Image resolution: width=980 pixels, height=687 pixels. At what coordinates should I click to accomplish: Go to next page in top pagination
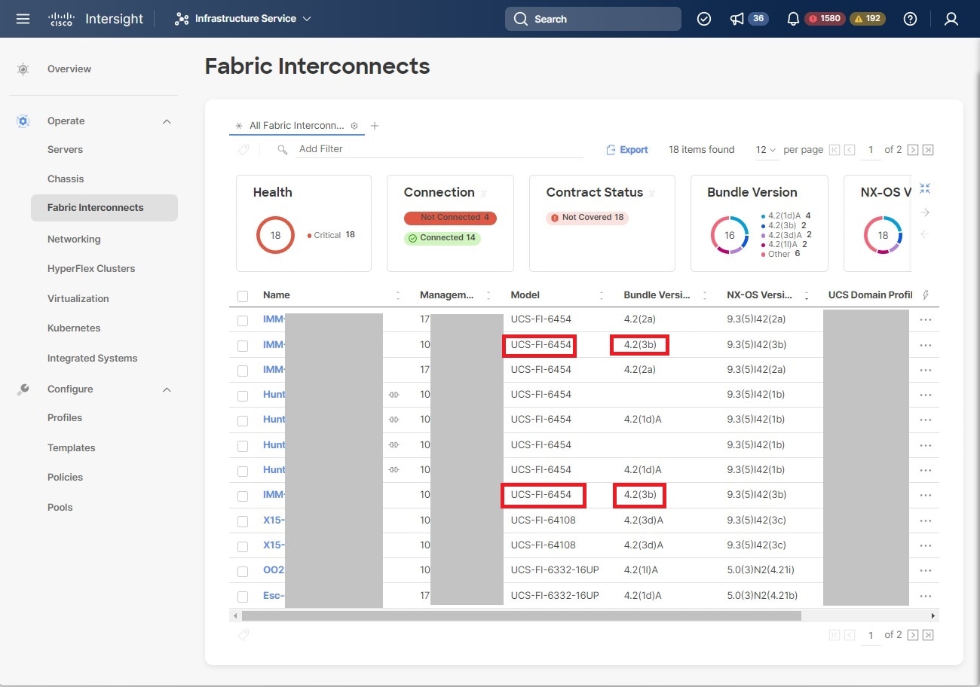[913, 150]
